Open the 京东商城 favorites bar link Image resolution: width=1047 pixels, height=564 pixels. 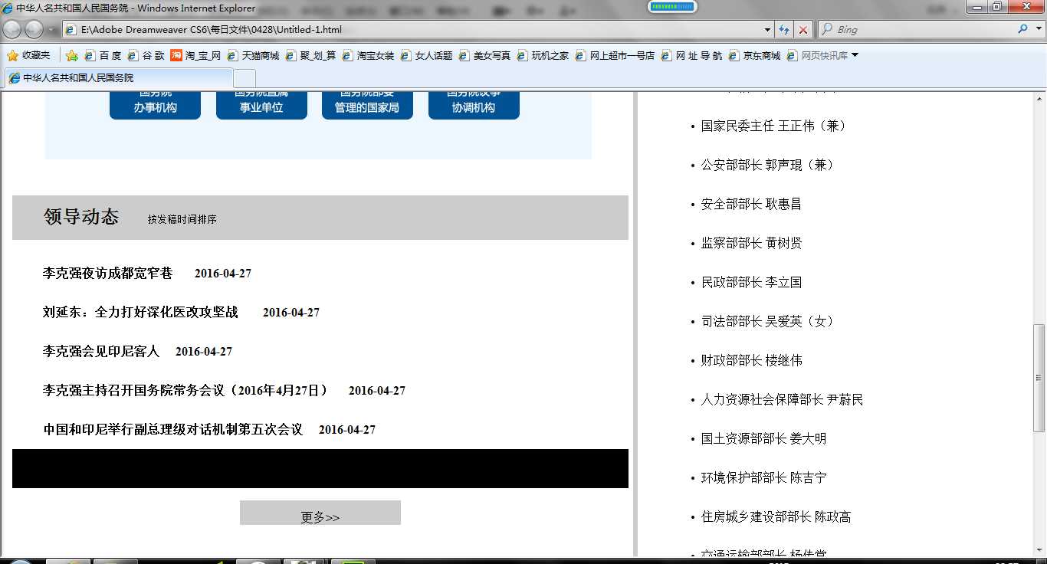click(x=754, y=55)
